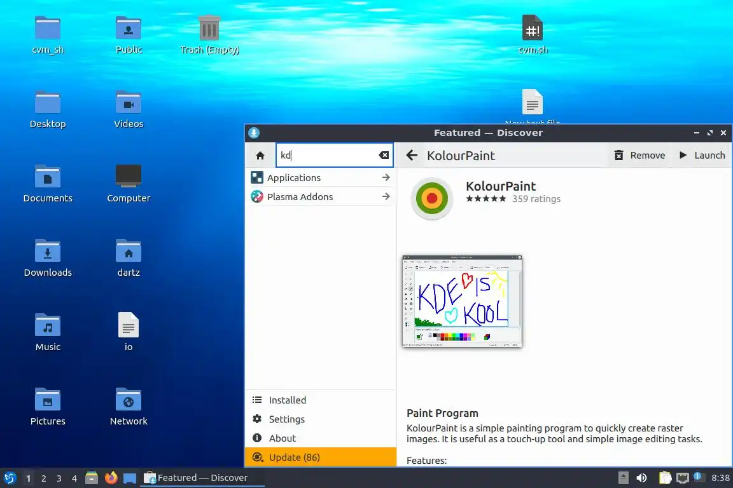The width and height of the screenshot is (733, 488).
Task: Close the Discover window
Action: point(723,133)
